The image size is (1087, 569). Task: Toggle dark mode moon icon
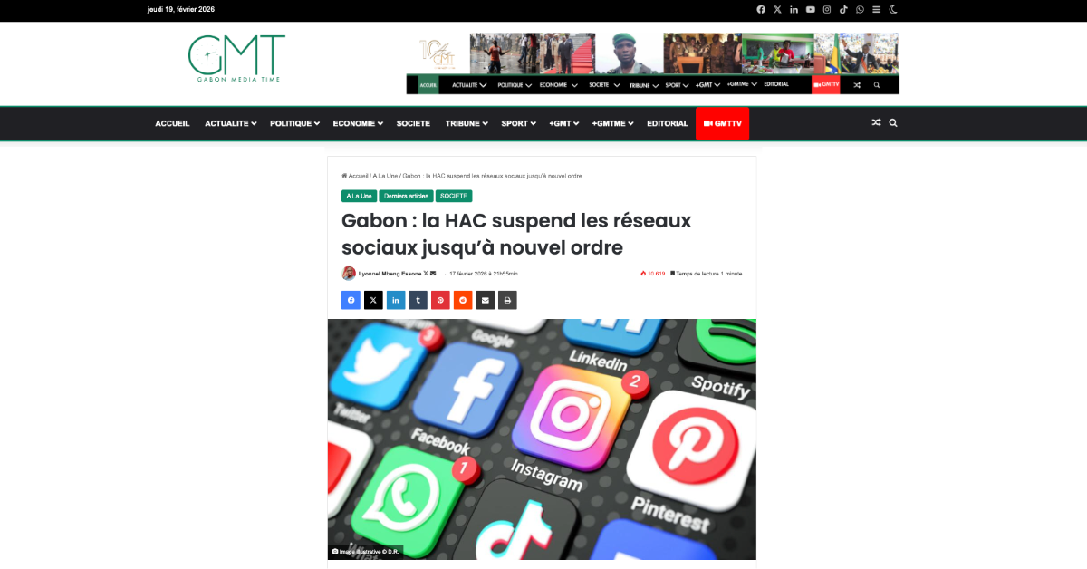893,9
